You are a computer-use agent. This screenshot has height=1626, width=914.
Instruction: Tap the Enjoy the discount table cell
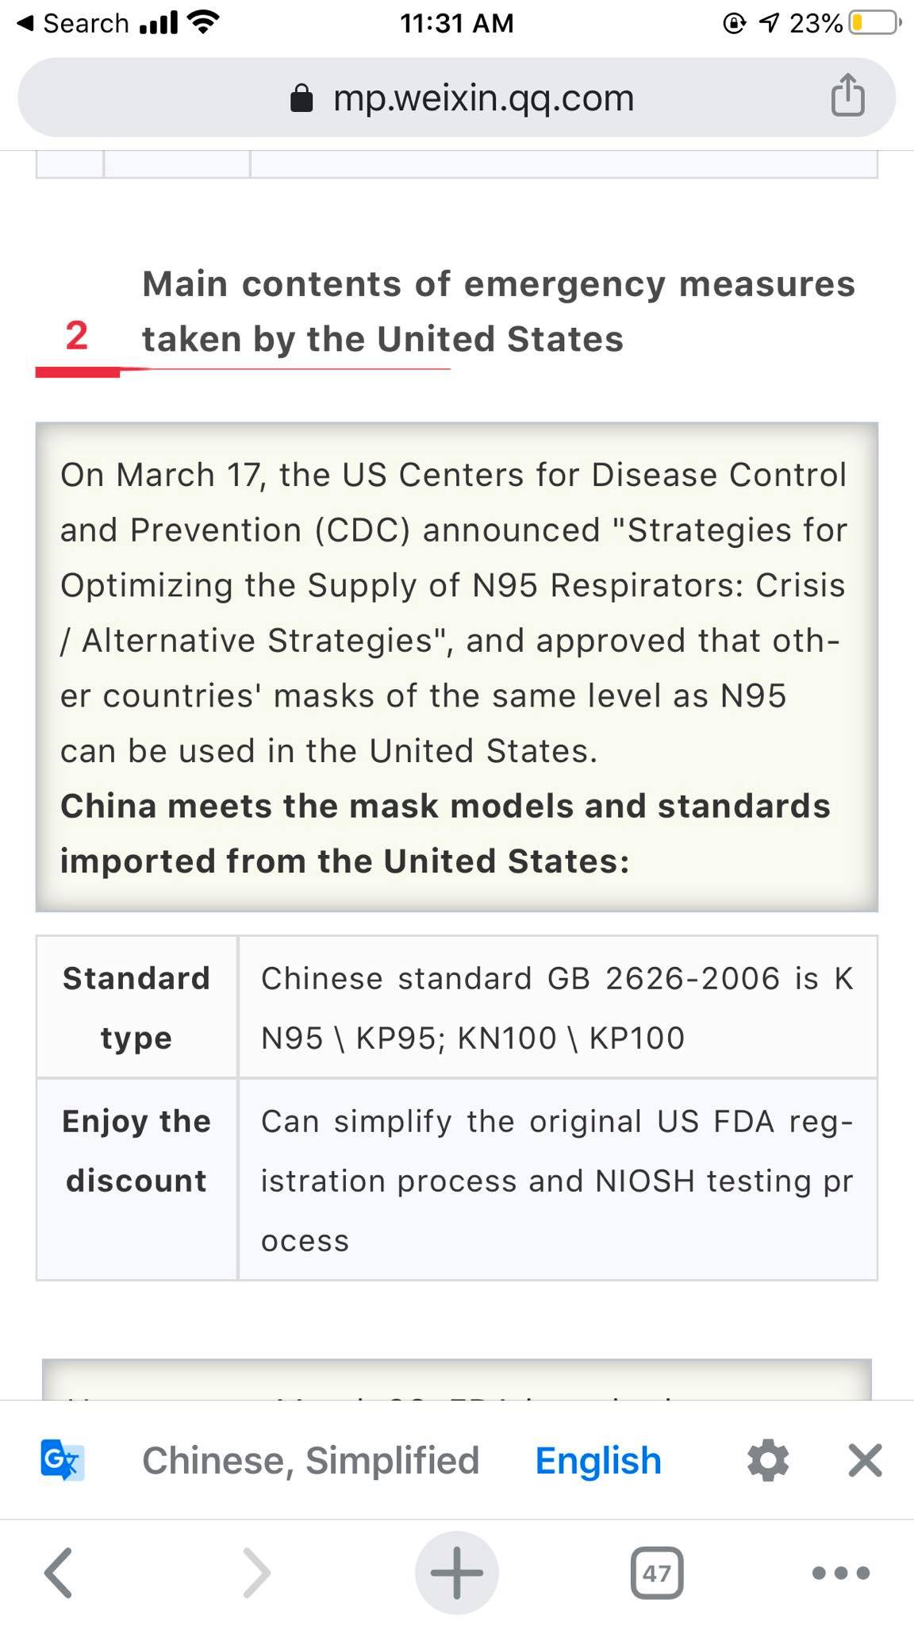pos(136,1179)
